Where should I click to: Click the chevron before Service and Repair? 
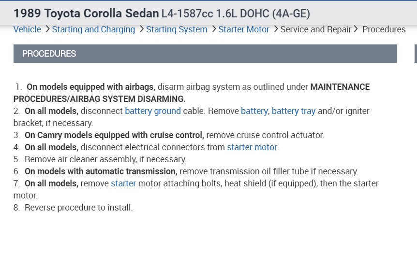coord(276,29)
